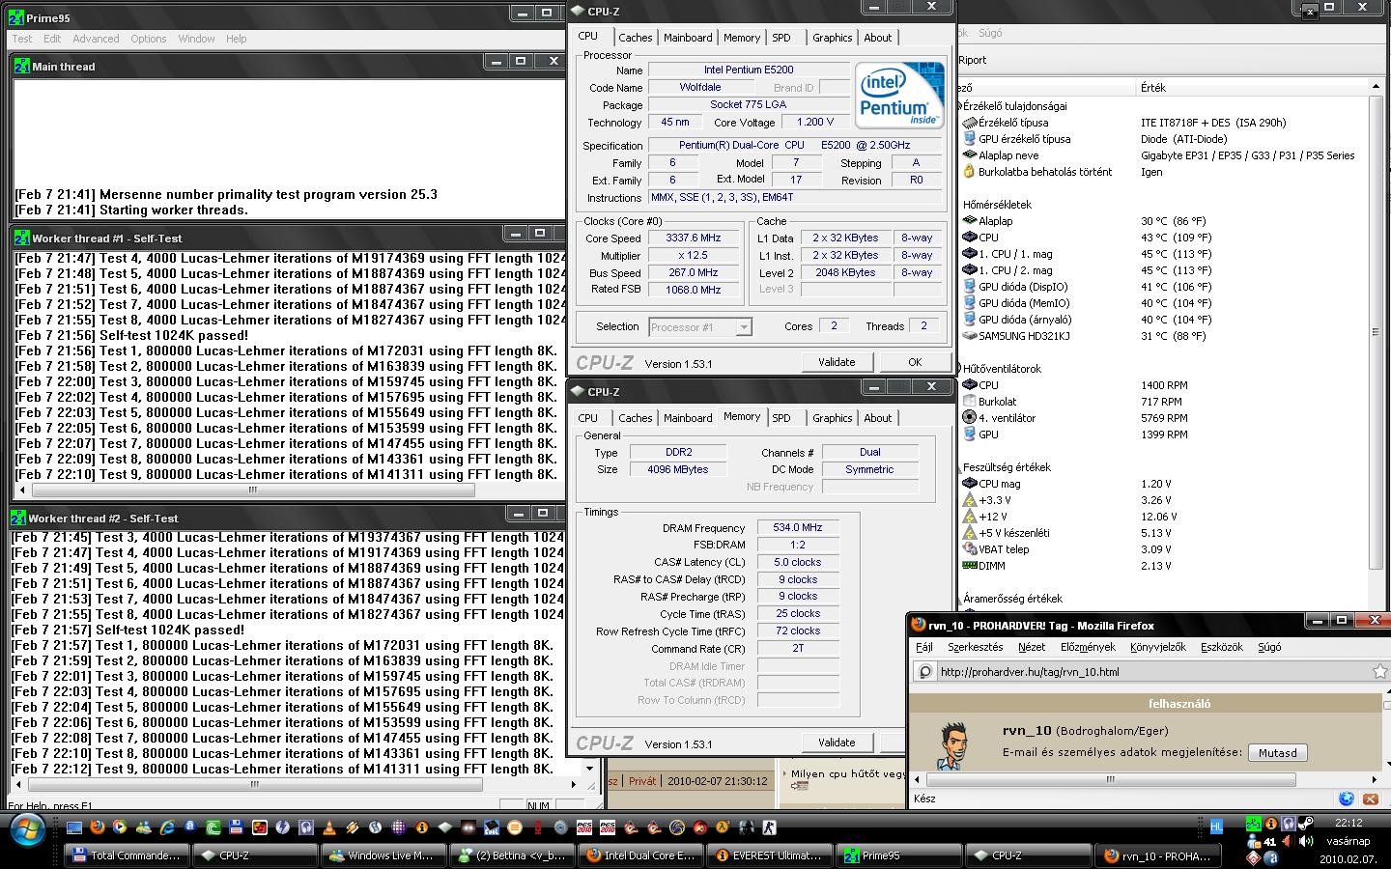The width and height of the screenshot is (1391, 869).
Task: Switch to SPD tab in CPU-Z timings window
Action: 781,418
